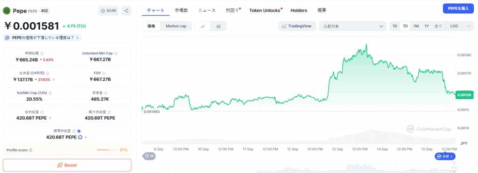The width and height of the screenshot is (478, 173).
Task: Click the 13 Sep date axis label
Action: tap(337, 149)
